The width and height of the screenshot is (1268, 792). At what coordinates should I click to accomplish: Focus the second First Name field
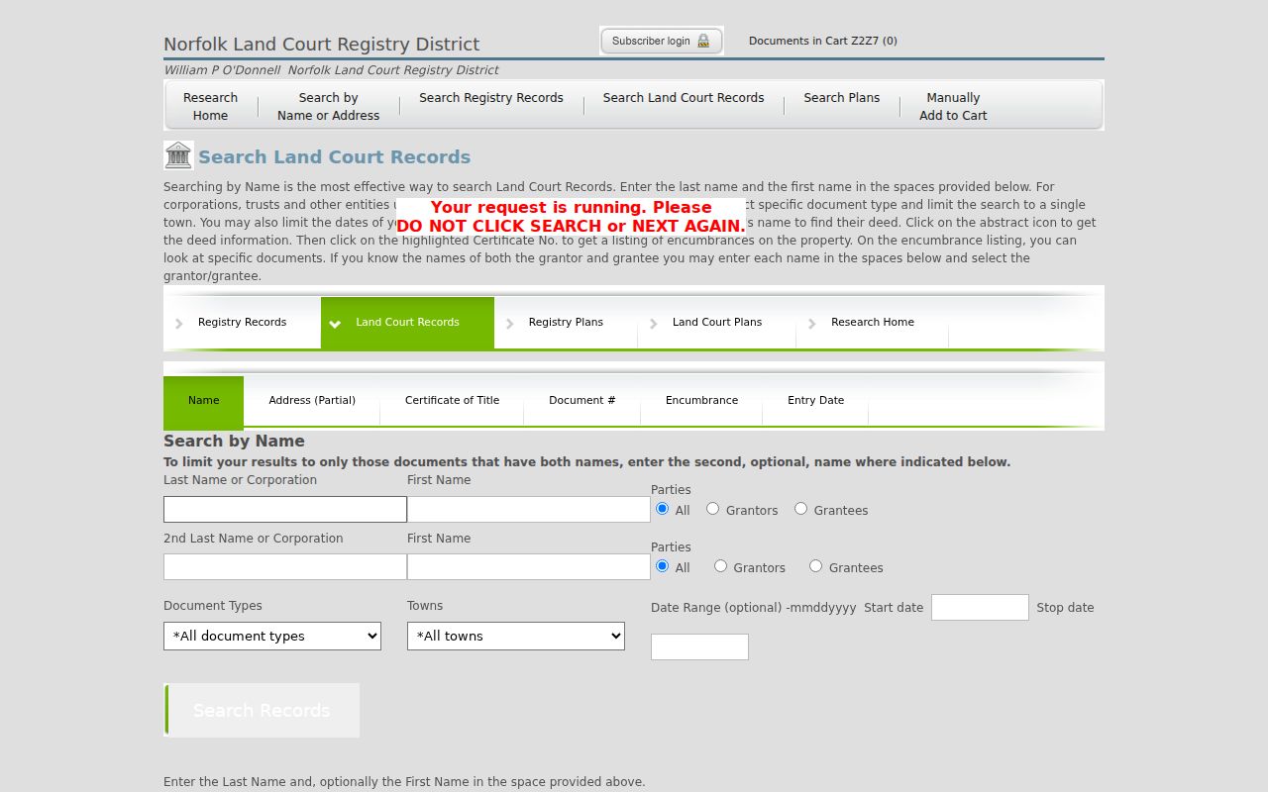tap(529, 566)
